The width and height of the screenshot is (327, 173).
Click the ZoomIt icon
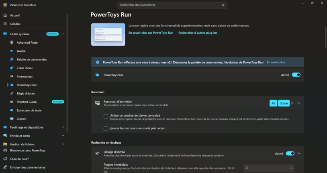(x=12, y=119)
